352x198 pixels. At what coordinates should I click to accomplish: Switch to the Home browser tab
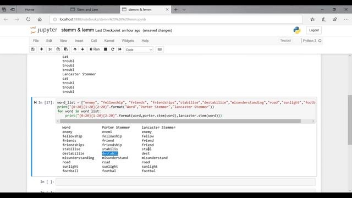(30, 10)
